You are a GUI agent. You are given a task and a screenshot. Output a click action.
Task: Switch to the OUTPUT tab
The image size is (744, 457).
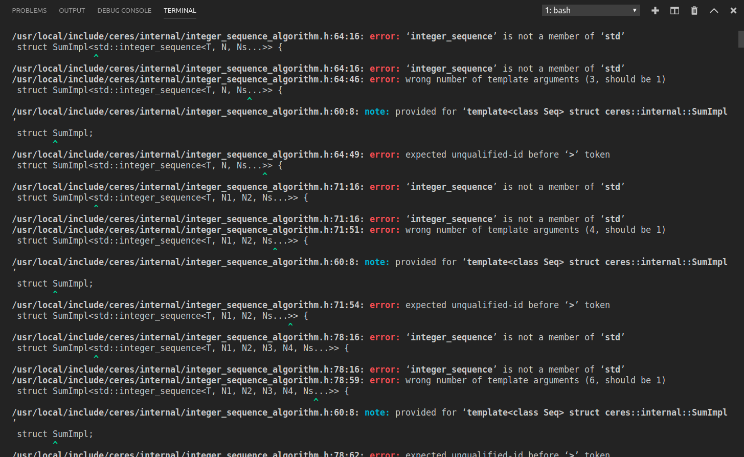[72, 10]
